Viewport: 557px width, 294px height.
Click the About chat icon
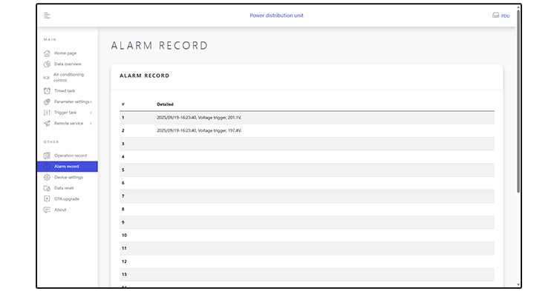coord(47,210)
